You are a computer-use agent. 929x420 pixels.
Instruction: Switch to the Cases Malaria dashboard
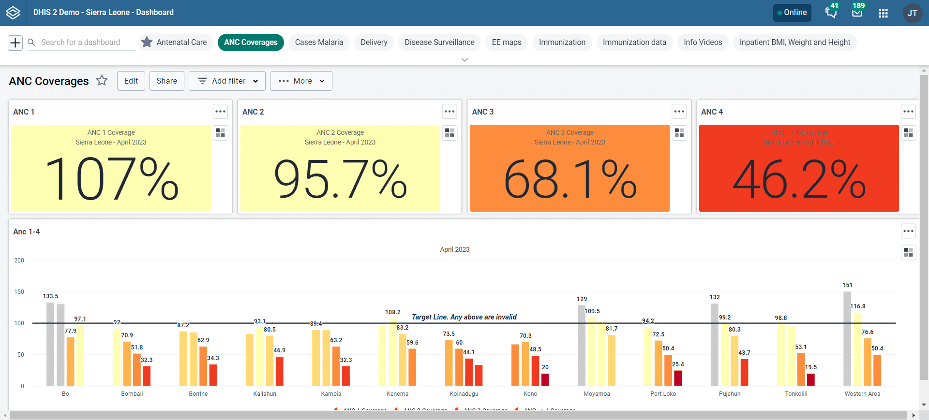point(319,43)
